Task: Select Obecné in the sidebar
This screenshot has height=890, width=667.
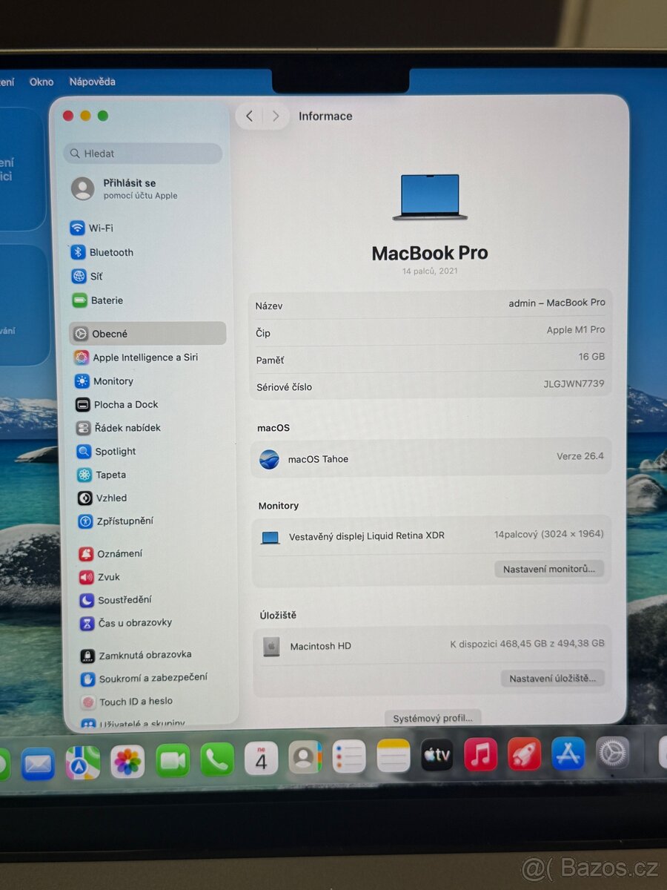Action: point(147,334)
